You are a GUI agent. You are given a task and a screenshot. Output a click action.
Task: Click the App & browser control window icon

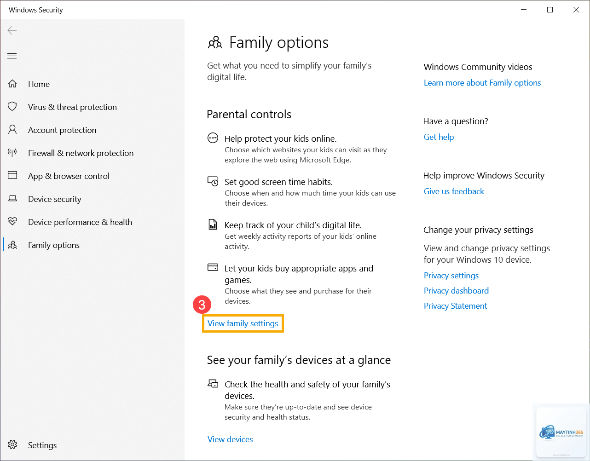pyautogui.click(x=12, y=176)
